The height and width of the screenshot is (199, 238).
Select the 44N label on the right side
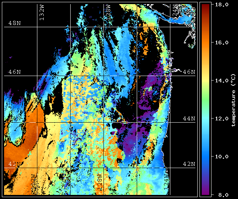click(x=189, y=119)
